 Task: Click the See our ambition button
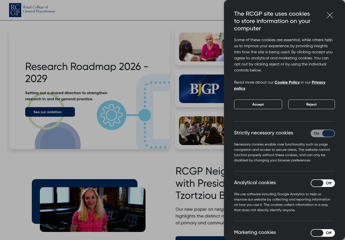[50, 112]
